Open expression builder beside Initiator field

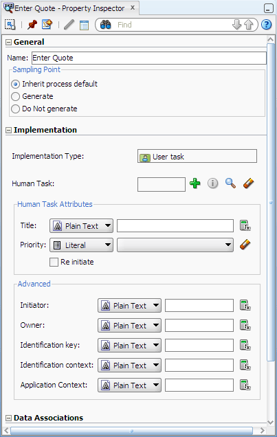coord(245,306)
